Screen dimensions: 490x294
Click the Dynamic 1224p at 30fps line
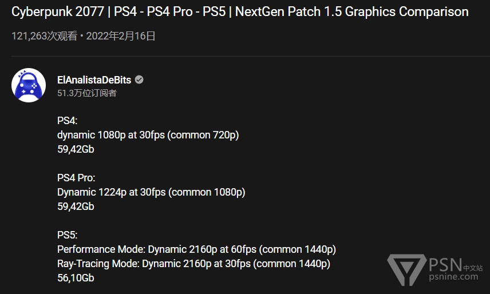[151, 192]
